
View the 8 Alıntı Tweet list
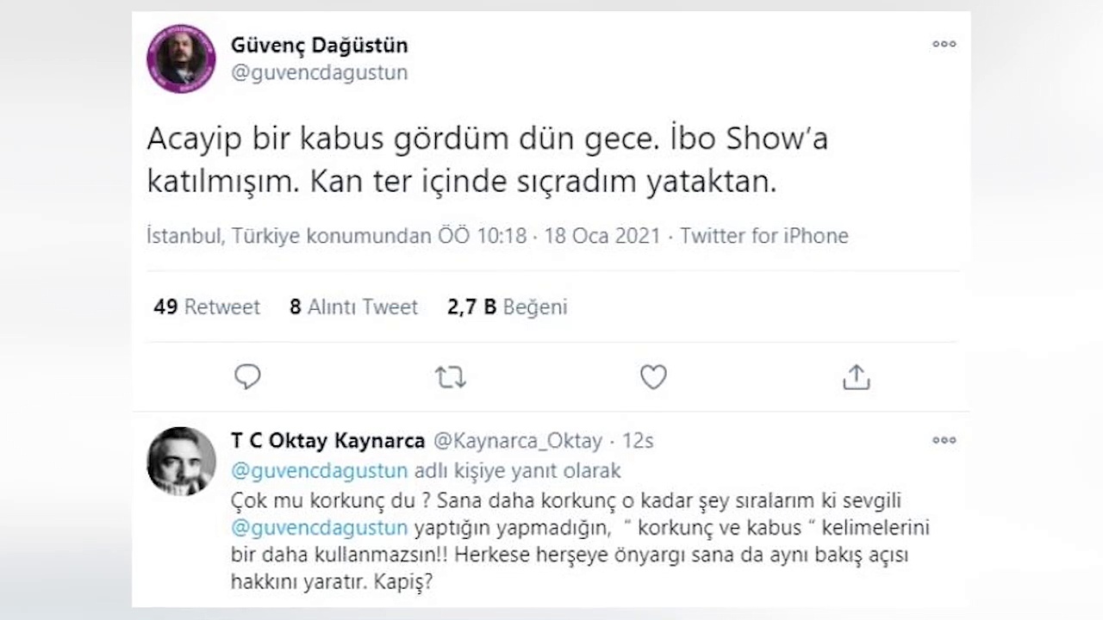coord(353,307)
